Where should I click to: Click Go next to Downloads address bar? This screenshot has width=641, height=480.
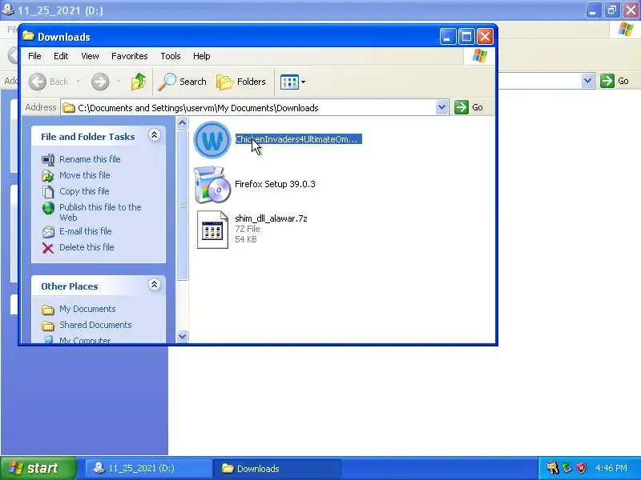[x=469, y=107]
